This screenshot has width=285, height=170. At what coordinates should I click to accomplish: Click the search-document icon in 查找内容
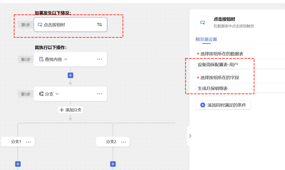click(41, 59)
